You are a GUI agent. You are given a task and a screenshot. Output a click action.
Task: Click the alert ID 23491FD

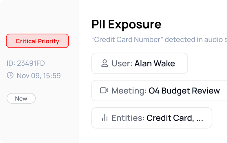[26, 63]
